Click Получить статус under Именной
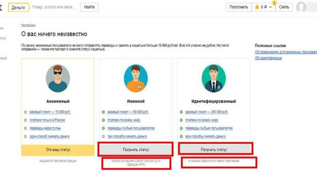This screenshot has height=178, width=317. click(x=136, y=149)
